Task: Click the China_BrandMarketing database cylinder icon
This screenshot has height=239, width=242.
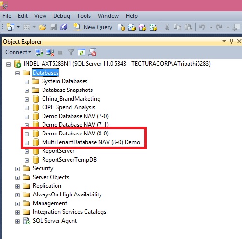Action: pyautogui.click(x=36, y=99)
